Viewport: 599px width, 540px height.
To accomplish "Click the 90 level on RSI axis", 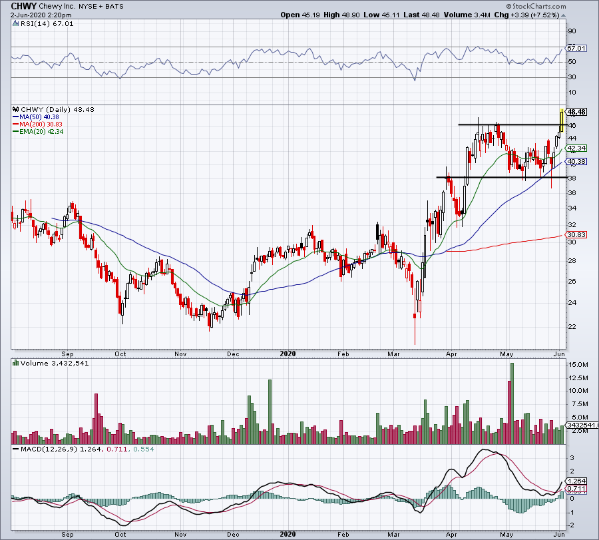I will [x=572, y=31].
